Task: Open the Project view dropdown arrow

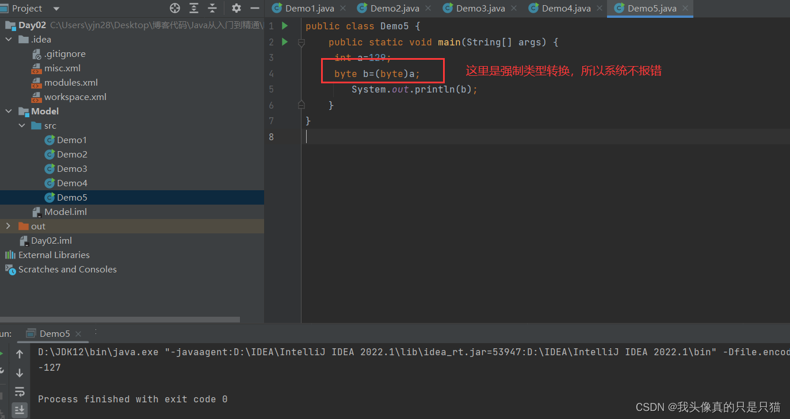Action: (56, 9)
